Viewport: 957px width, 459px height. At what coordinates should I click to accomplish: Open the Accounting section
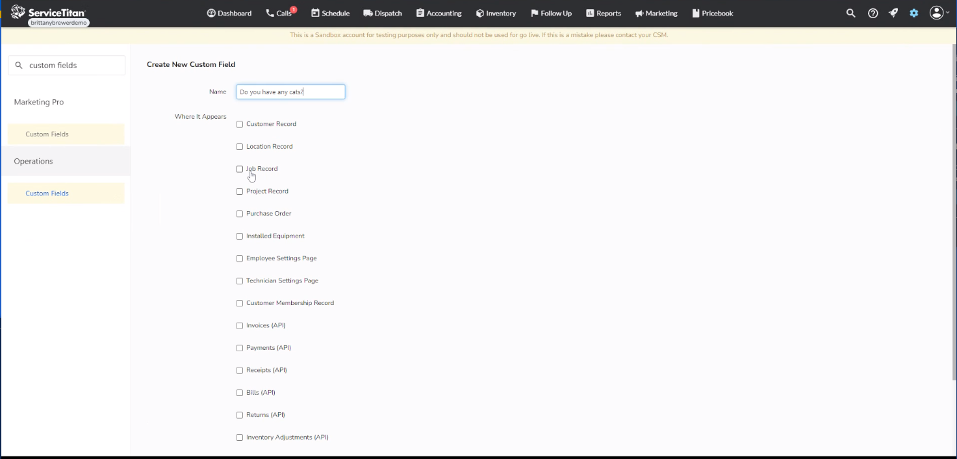pos(439,13)
